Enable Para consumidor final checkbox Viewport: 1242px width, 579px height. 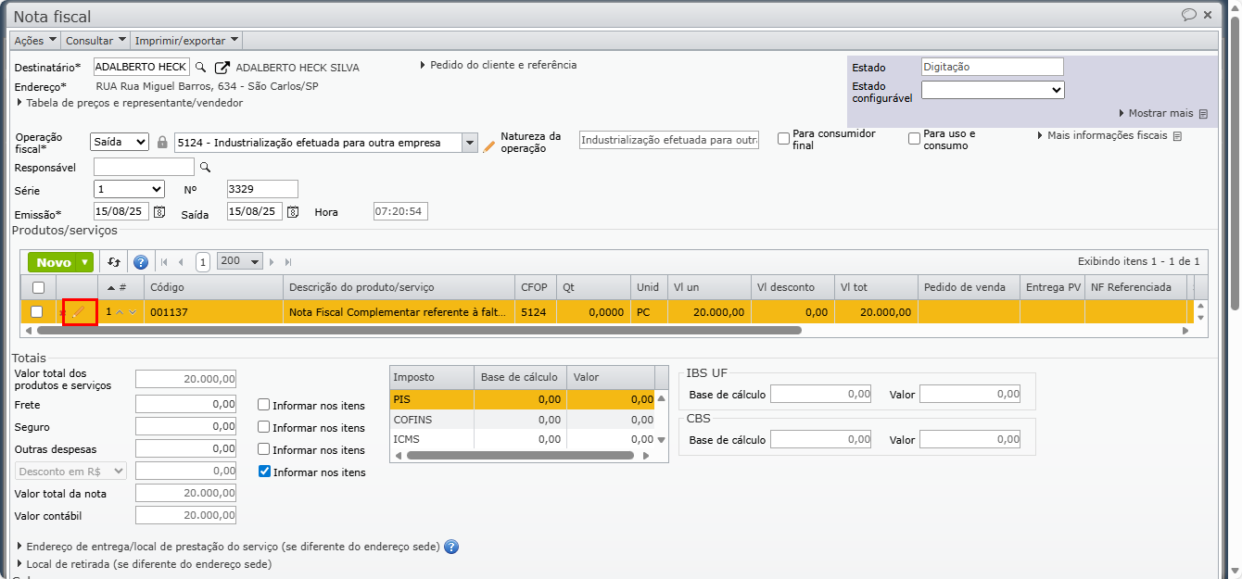pyautogui.click(x=783, y=139)
